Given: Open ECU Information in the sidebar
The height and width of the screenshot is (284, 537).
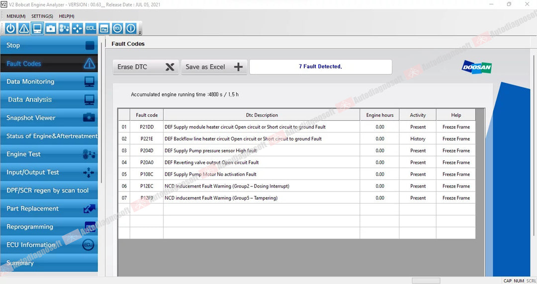Looking at the screenshot, I should [x=49, y=245].
